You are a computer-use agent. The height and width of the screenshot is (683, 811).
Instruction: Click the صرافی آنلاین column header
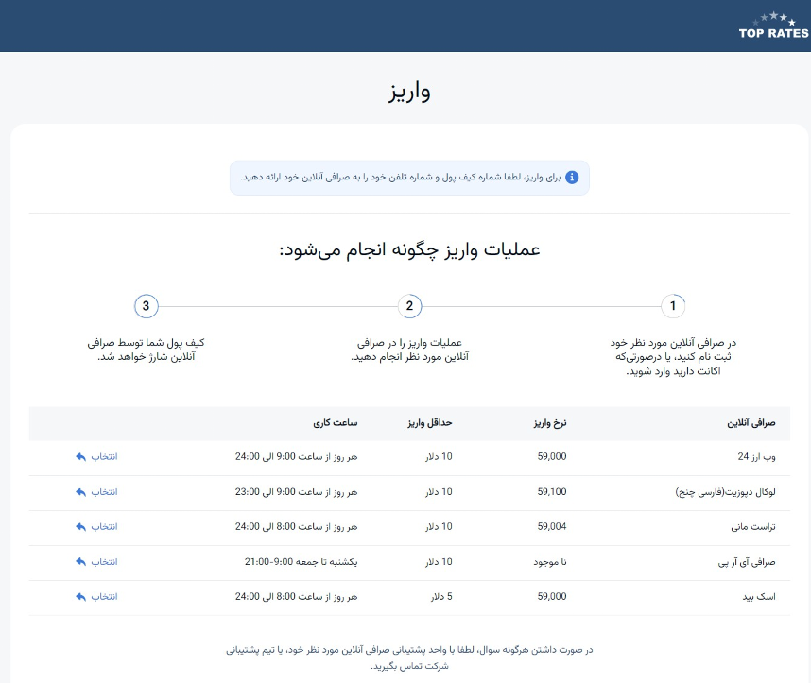coord(751,423)
